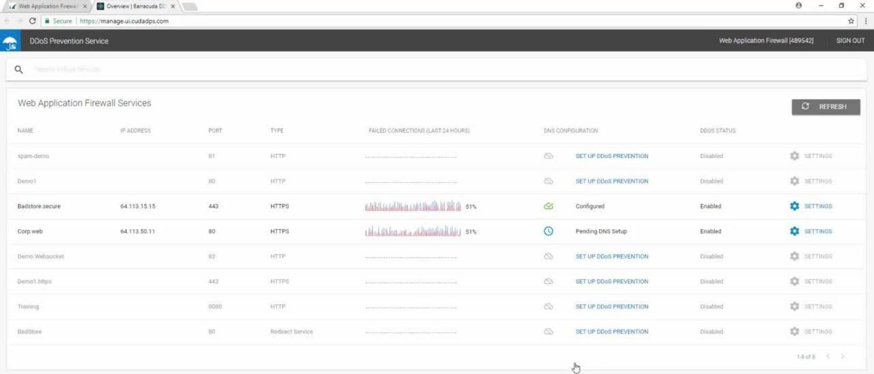Click the blue pending clock icon for Corp.web
874x374 pixels.
point(548,231)
